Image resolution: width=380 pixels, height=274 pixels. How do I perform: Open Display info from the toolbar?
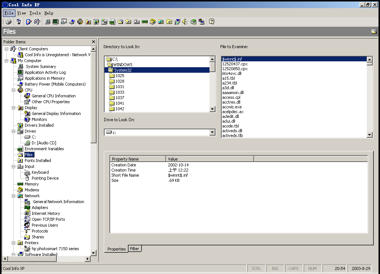pos(88,22)
